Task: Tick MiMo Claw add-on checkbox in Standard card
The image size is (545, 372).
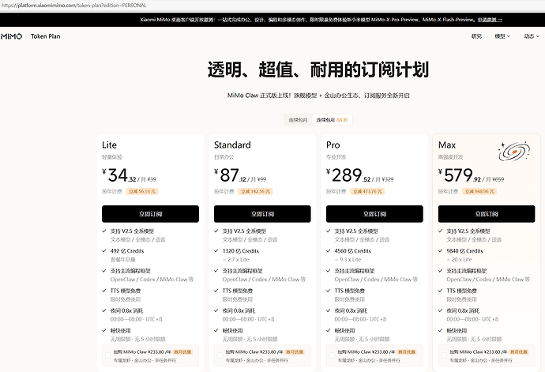Action: [220, 355]
